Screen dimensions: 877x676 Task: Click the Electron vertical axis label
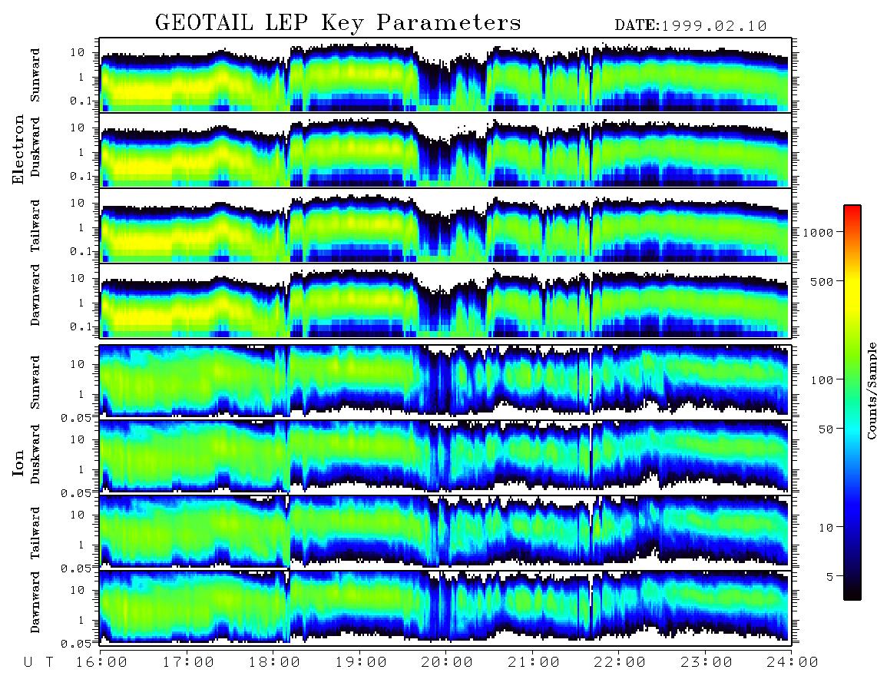[18, 149]
